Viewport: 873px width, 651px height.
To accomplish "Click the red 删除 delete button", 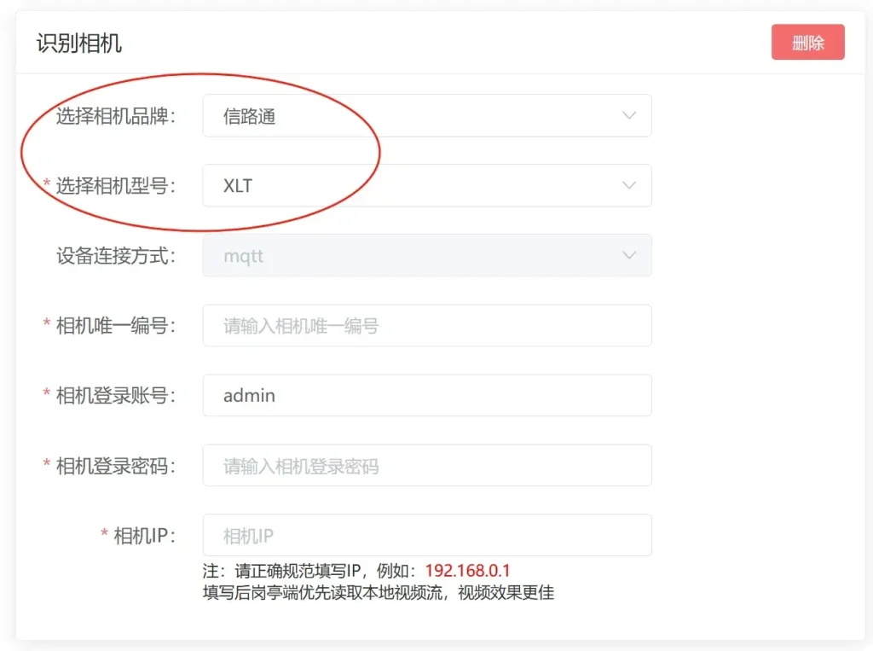I will pos(807,42).
